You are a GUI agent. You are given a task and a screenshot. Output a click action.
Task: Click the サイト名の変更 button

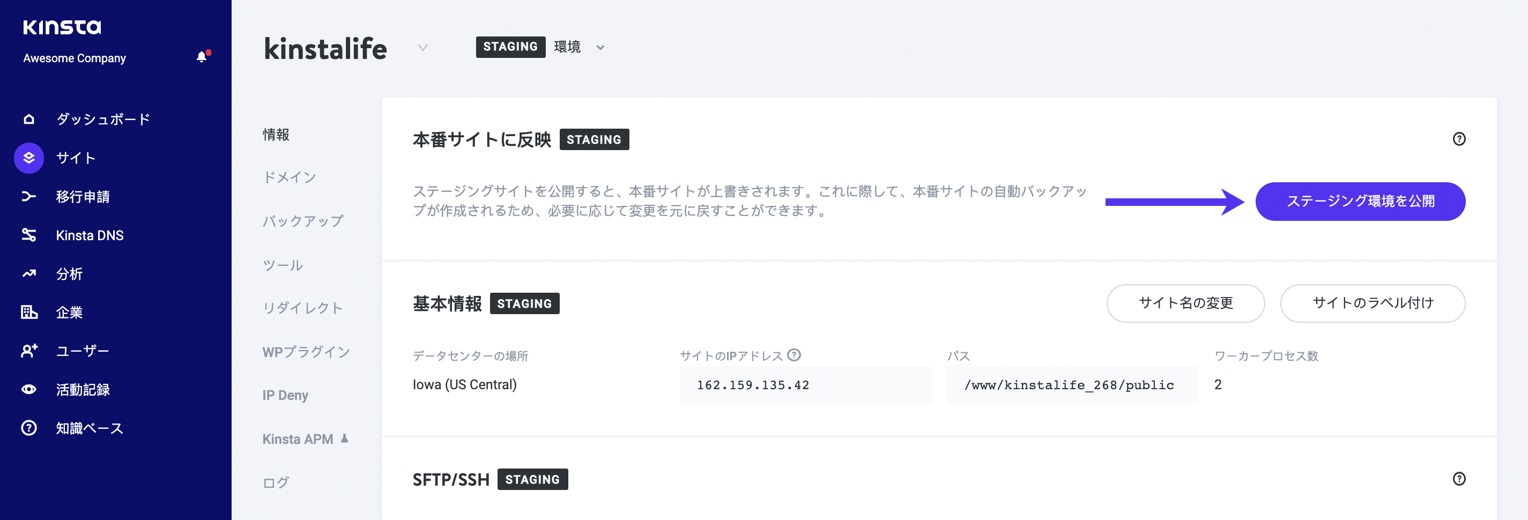click(1185, 303)
